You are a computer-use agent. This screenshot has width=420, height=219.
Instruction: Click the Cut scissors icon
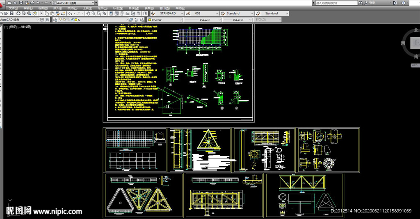tap(41, 13)
